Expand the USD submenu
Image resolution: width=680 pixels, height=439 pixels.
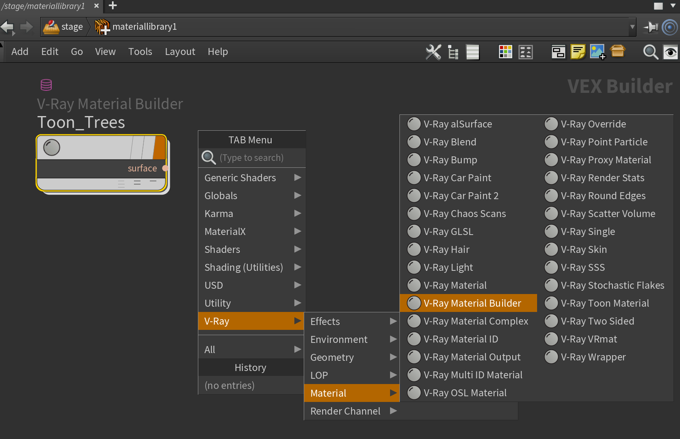click(252, 285)
